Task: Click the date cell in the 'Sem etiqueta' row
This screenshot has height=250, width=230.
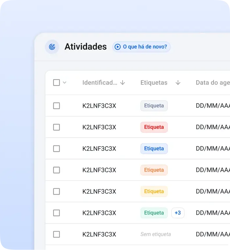Action: click(x=213, y=234)
